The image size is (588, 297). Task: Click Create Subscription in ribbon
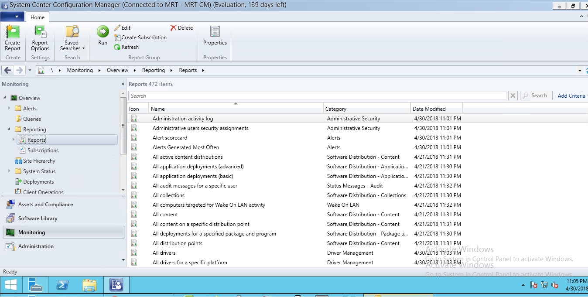point(144,38)
